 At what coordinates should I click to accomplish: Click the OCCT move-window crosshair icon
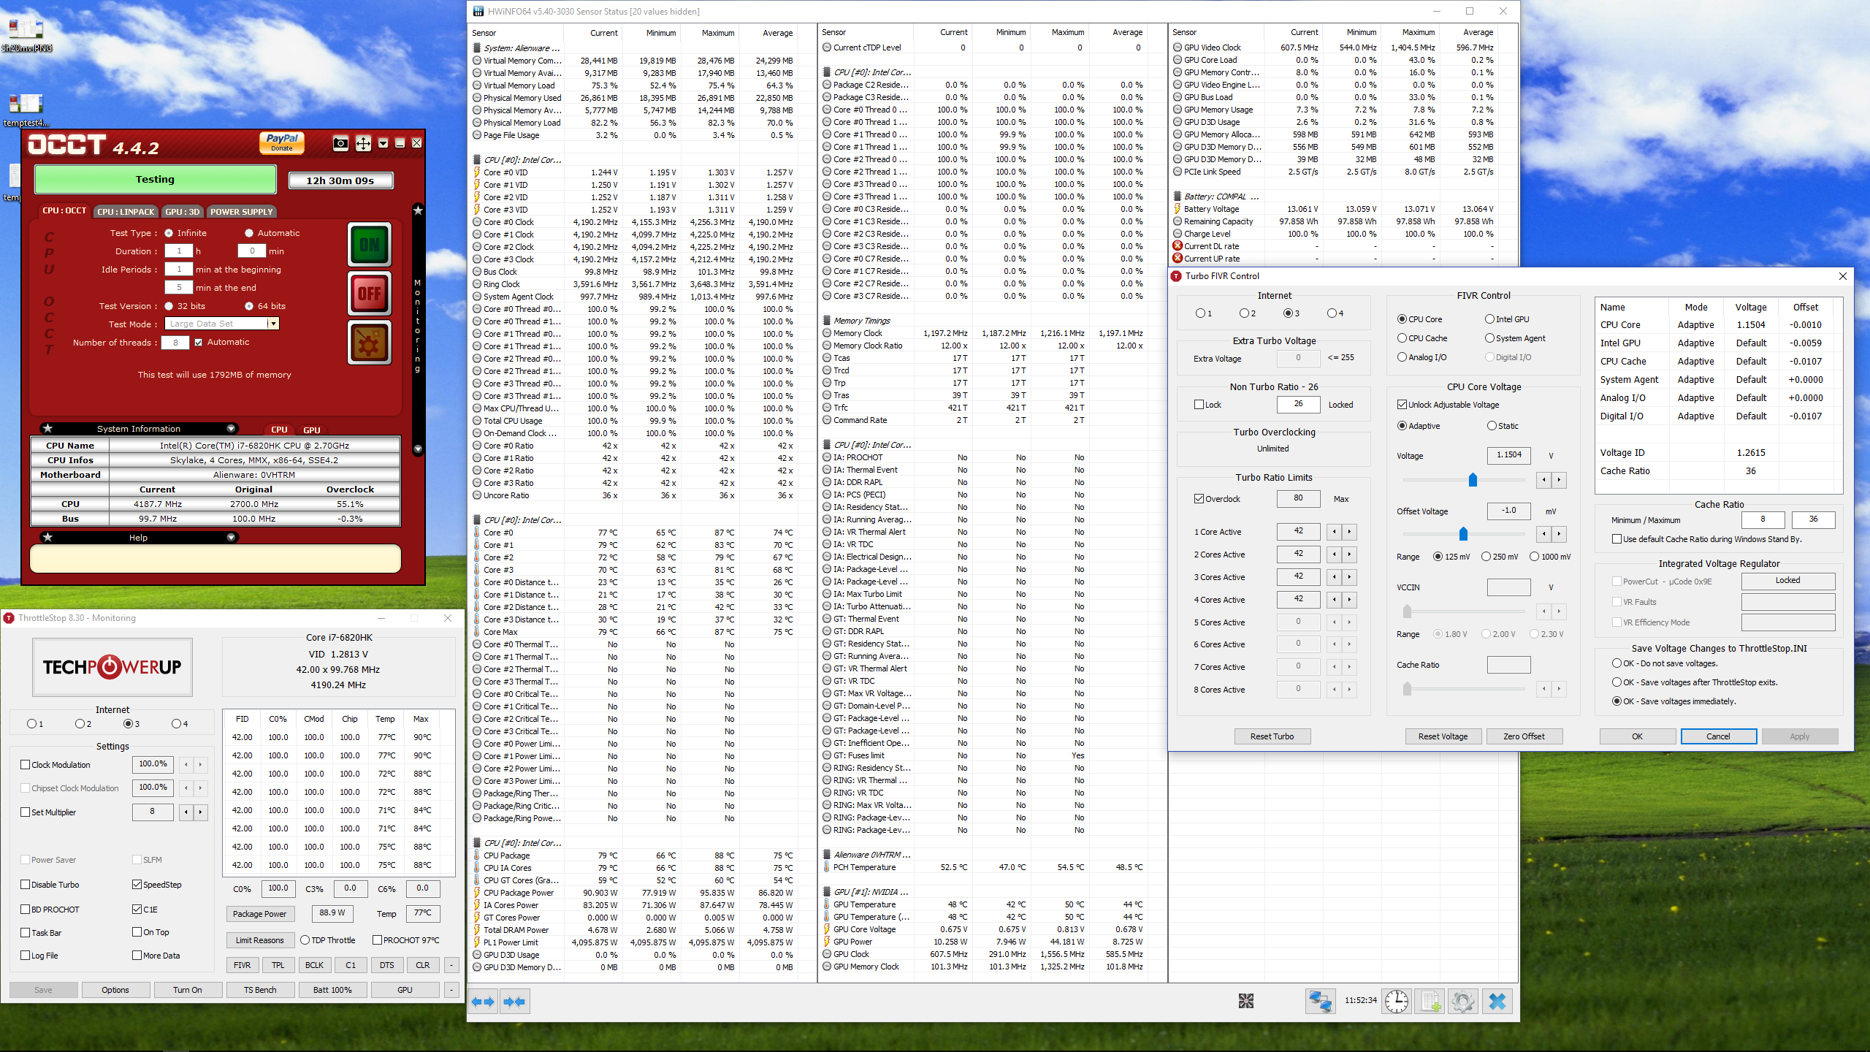363,143
